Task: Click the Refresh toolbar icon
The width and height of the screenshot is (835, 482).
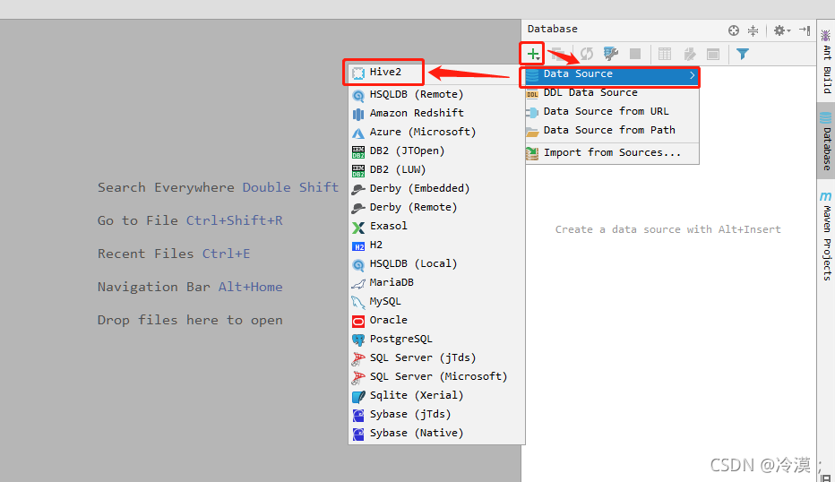Action: pos(587,54)
